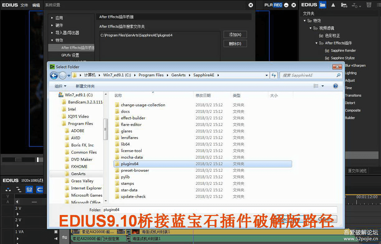Open the recent locations dropdown arrow
Image resolution: width=381 pixels, height=244 pixels.
(x=69, y=76)
